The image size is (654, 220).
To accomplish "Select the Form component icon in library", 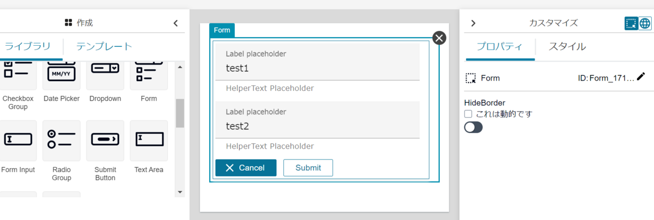I will (x=149, y=75).
